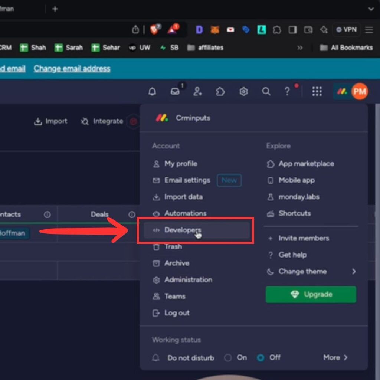Click the search magnifier icon
The image size is (380, 380).
click(266, 92)
